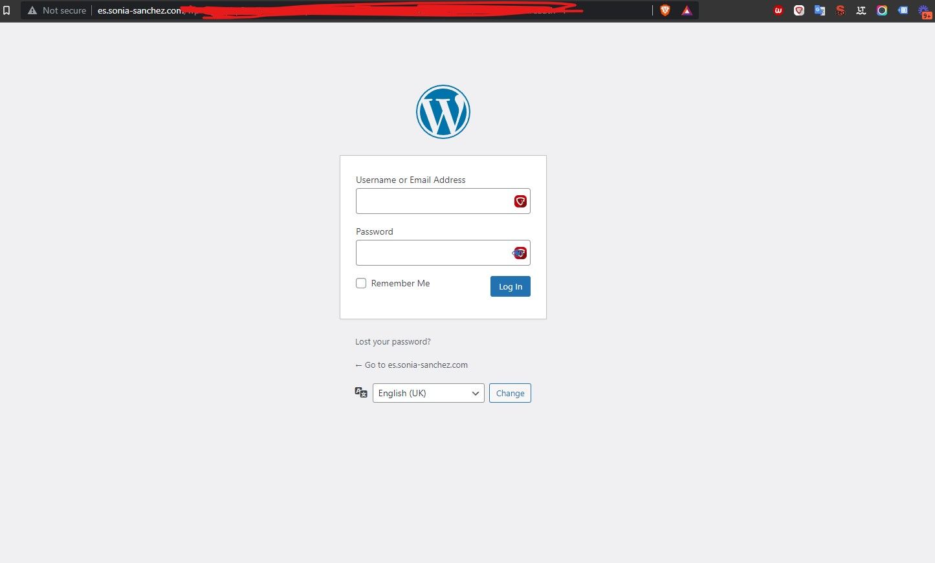Screen dimensions: 935x563
Task: Click the language translation icon beside selector
Action: pyautogui.click(x=361, y=392)
